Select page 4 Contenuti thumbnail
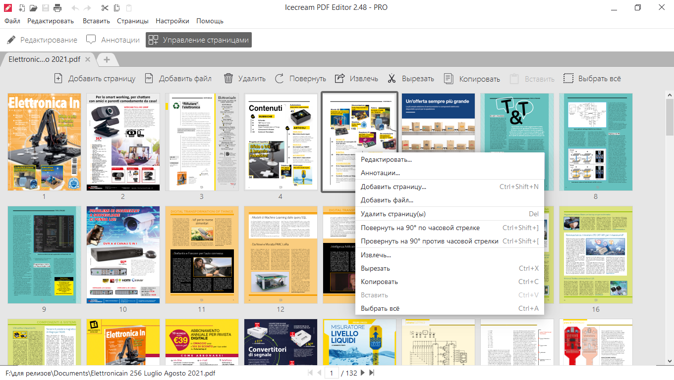 (x=281, y=142)
